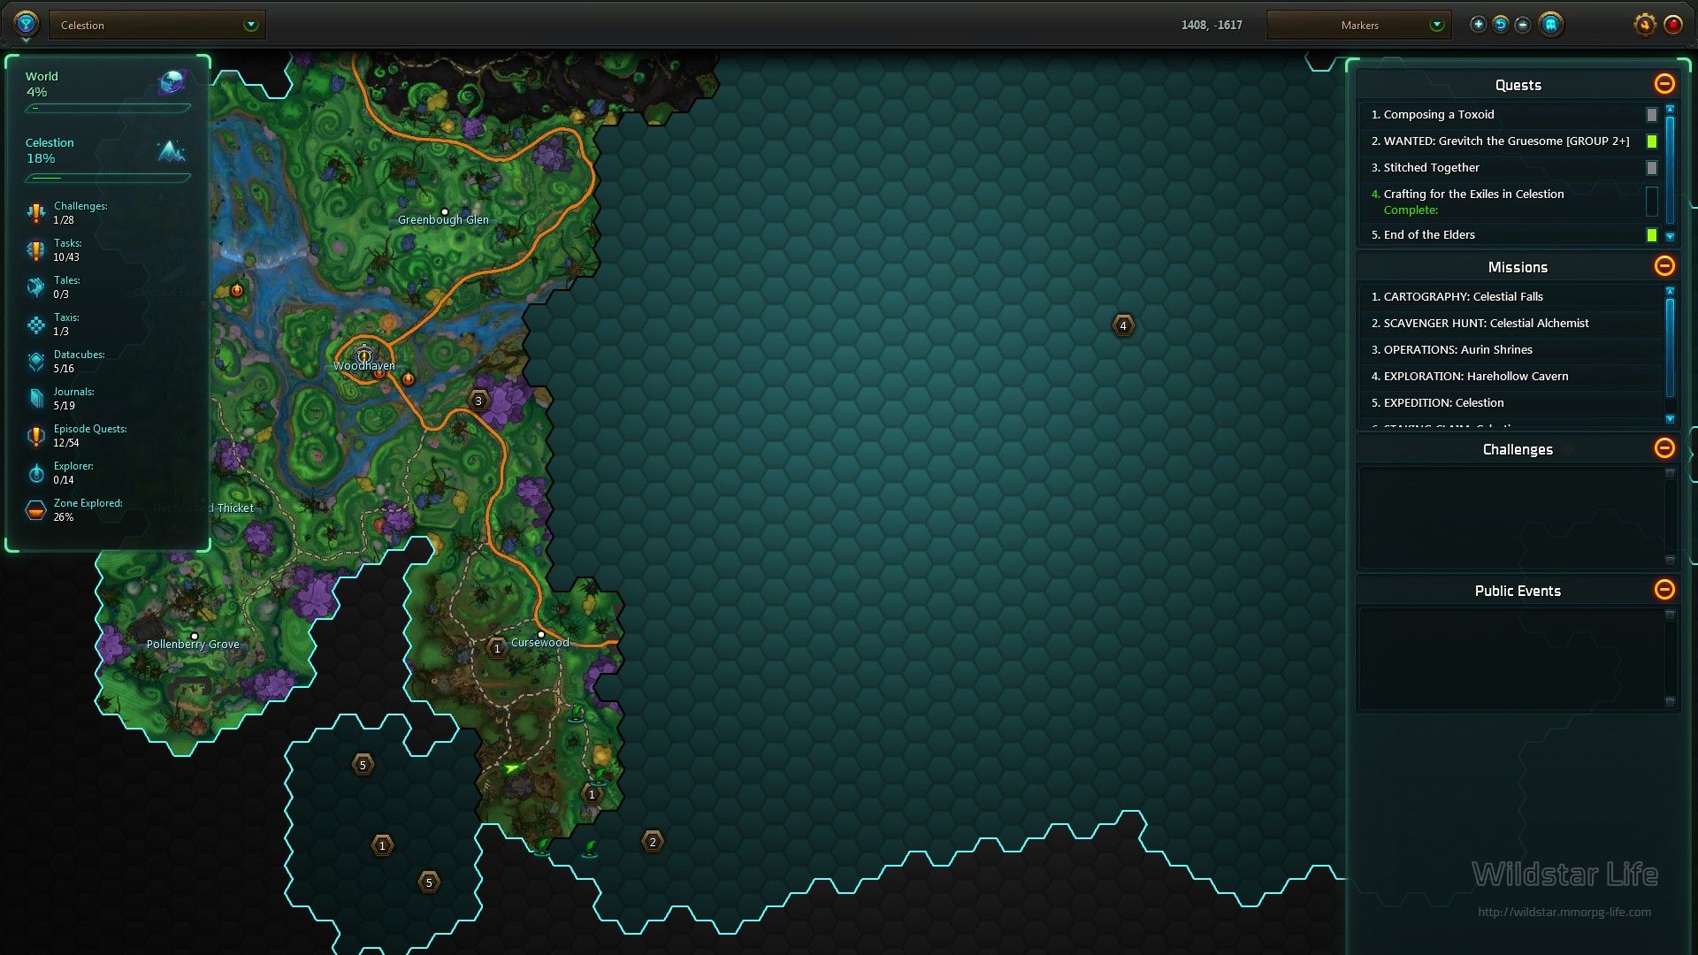This screenshot has width=1698, height=955.
Task: Toggle tracking for Crafting for the Exiles
Action: (1651, 202)
